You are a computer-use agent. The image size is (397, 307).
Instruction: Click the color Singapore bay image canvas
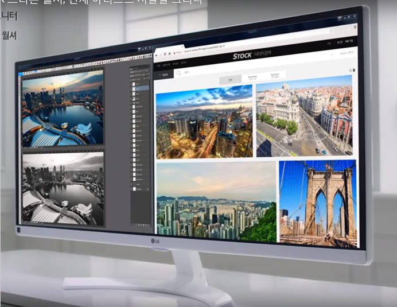pyautogui.click(x=63, y=108)
